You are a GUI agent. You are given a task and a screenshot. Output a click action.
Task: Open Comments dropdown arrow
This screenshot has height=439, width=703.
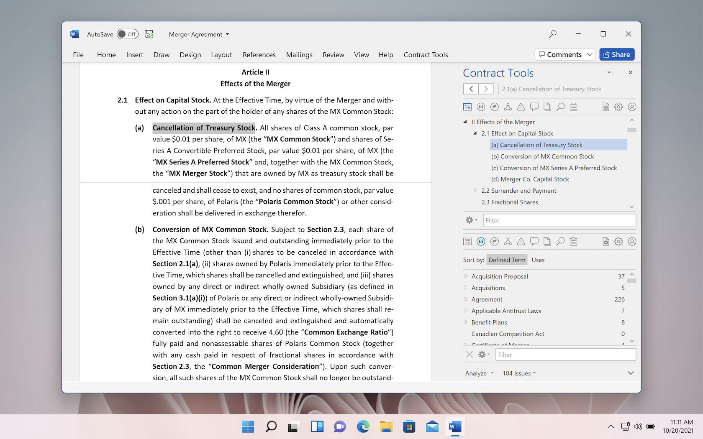tap(590, 54)
